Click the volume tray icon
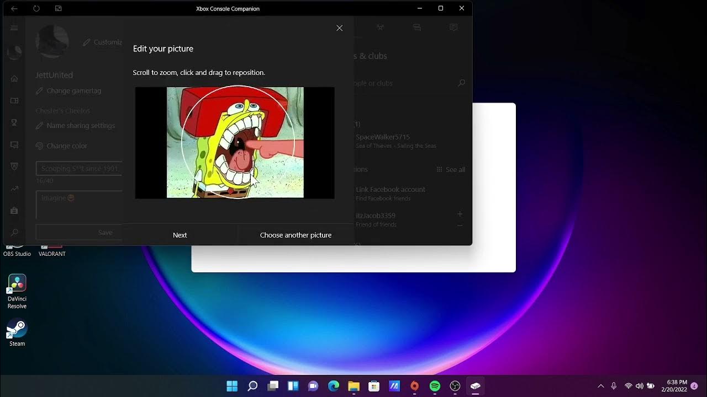Viewport: 707px width, 397px height. tap(639, 386)
